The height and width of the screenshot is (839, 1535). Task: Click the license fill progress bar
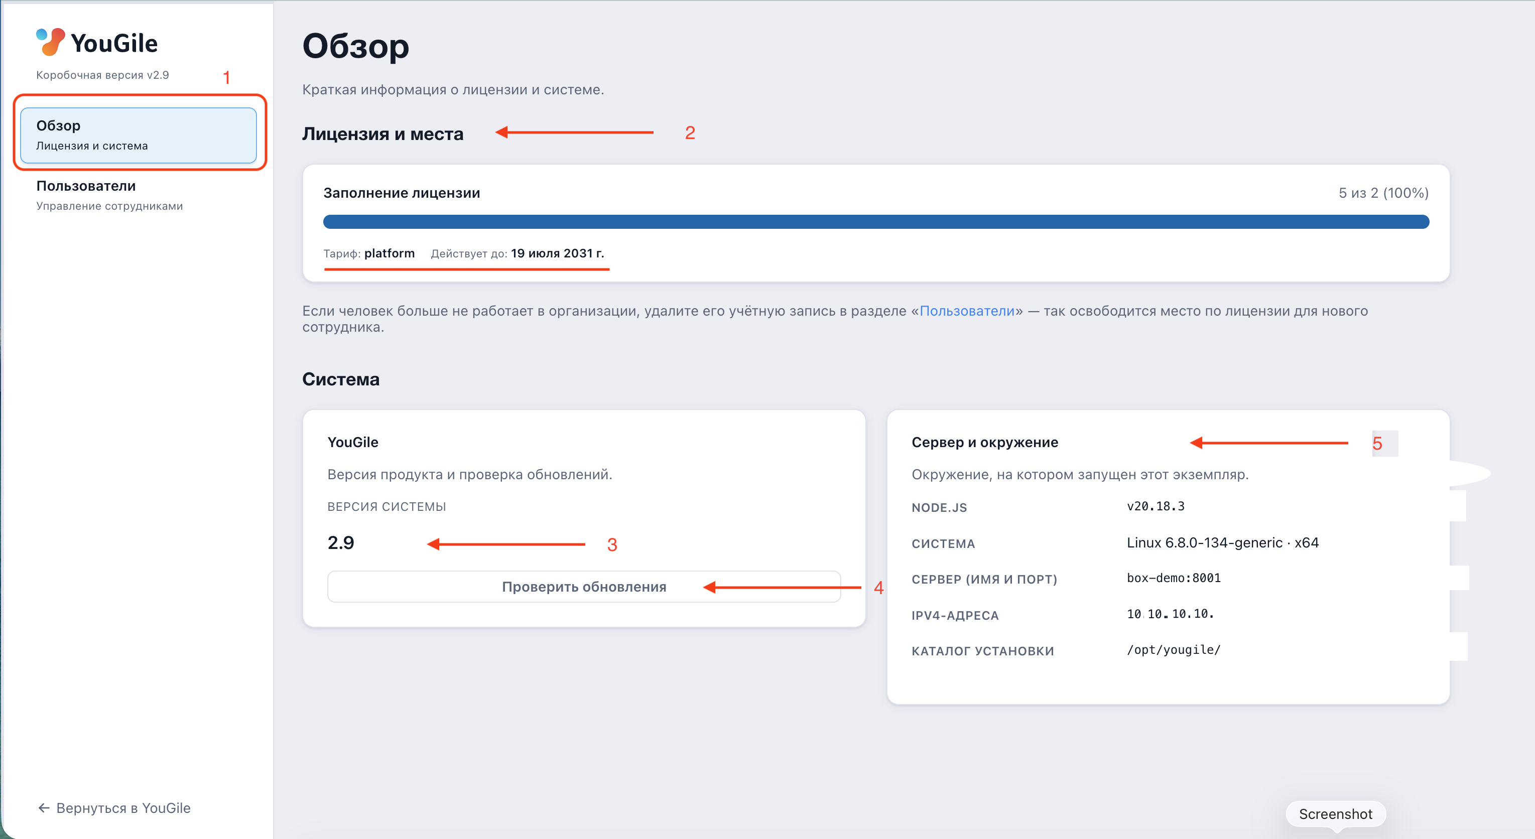tap(876, 222)
